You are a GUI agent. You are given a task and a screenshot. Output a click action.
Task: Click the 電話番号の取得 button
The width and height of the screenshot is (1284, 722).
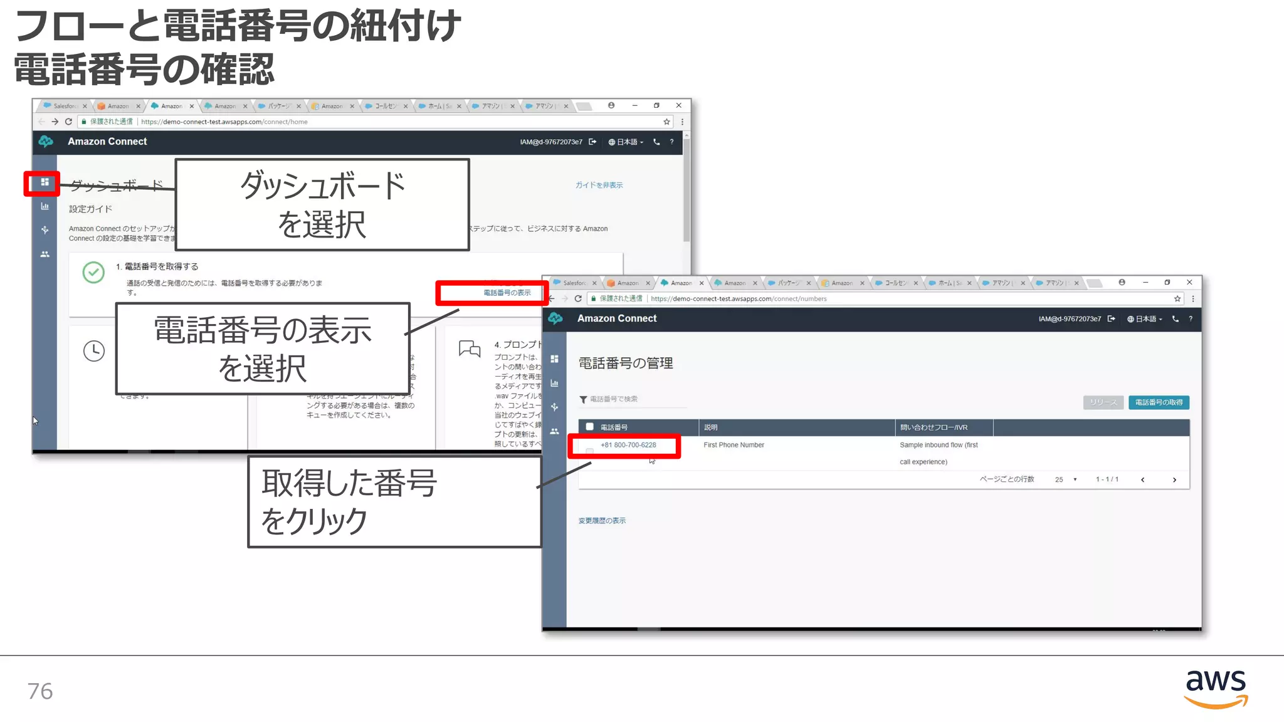pyautogui.click(x=1159, y=402)
